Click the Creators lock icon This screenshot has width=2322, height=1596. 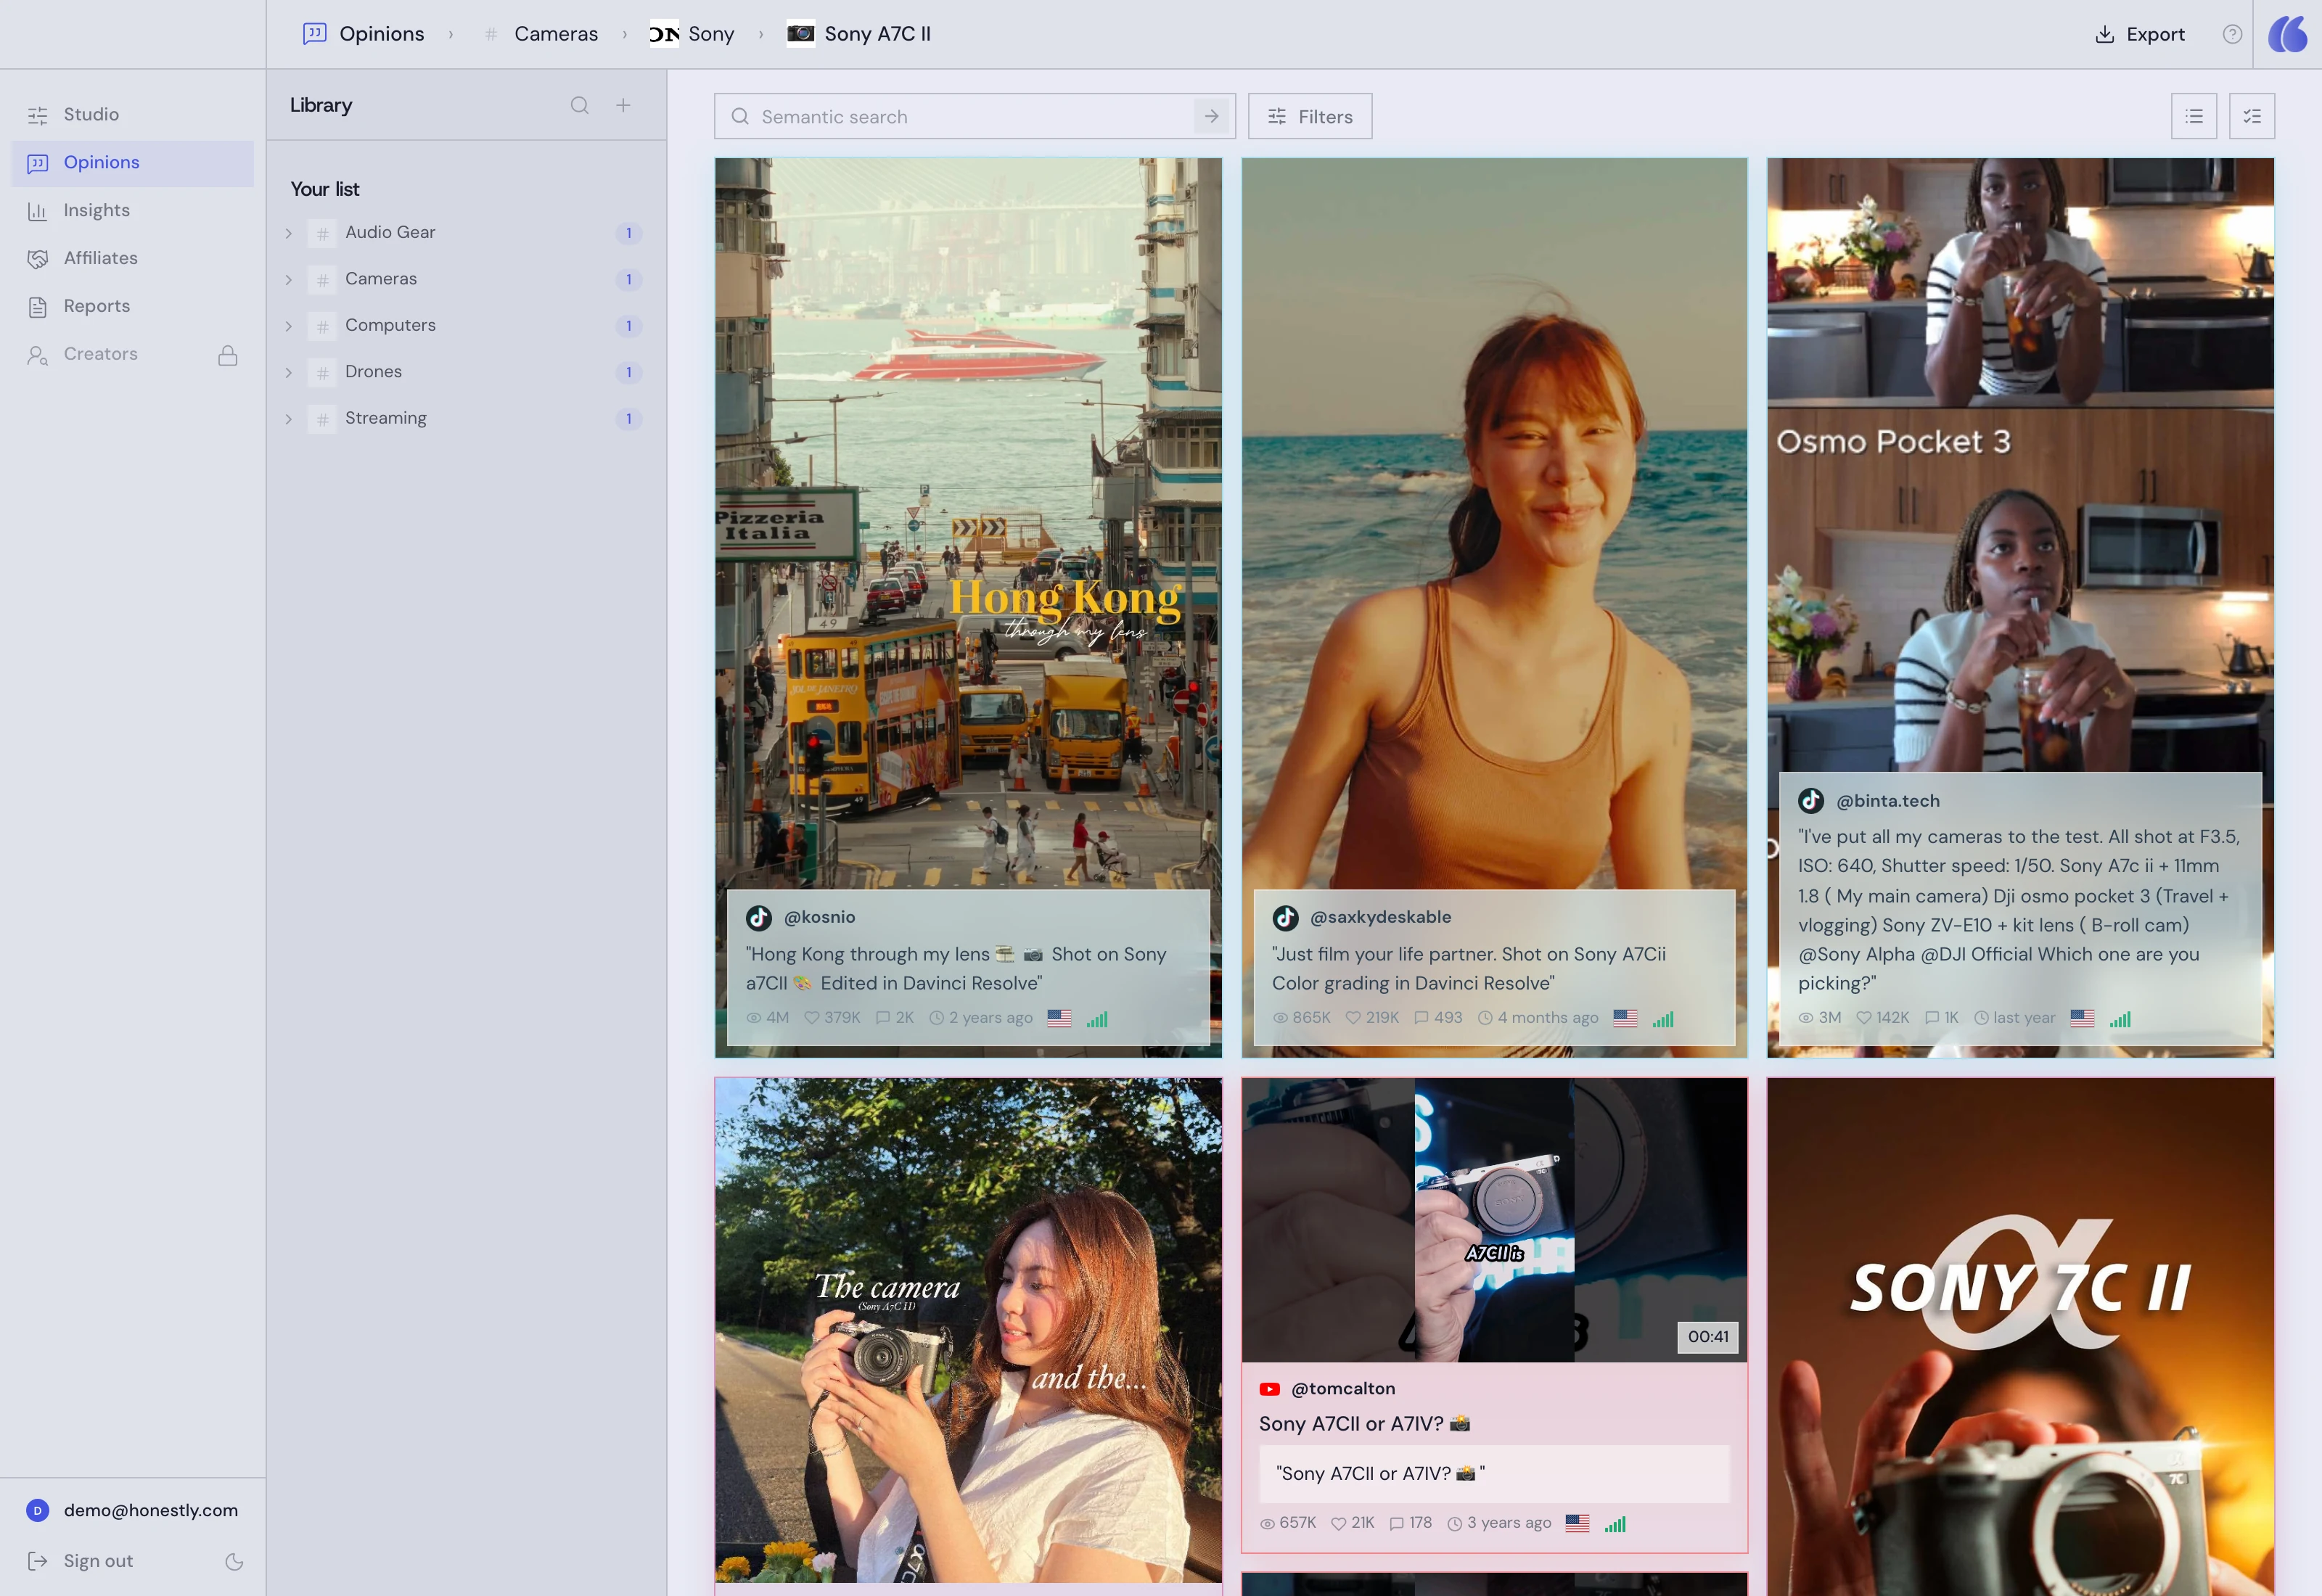pyautogui.click(x=228, y=355)
